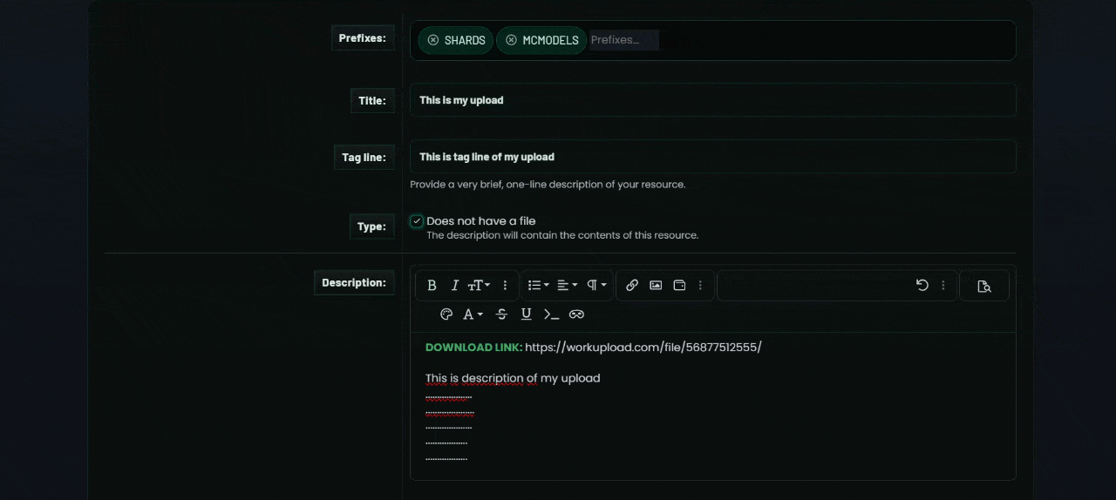The width and height of the screenshot is (1116, 500).
Task: Toggle underline formatting
Action: [526, 314]
